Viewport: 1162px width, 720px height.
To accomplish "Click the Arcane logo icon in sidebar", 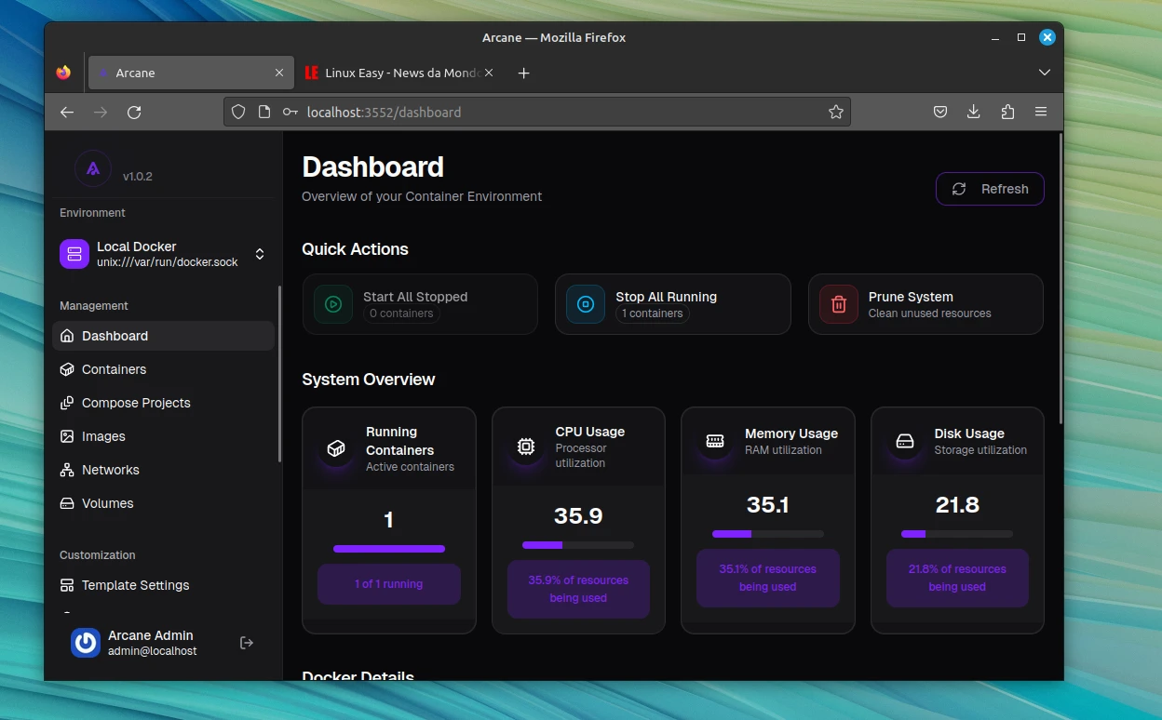I will click(93, 168).
